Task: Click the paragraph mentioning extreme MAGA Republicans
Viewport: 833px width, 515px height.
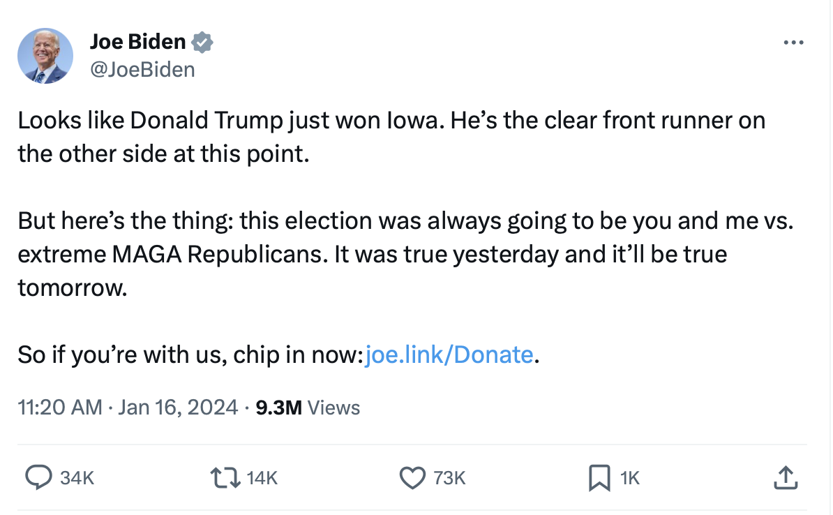Action: (x=405, y=254)
